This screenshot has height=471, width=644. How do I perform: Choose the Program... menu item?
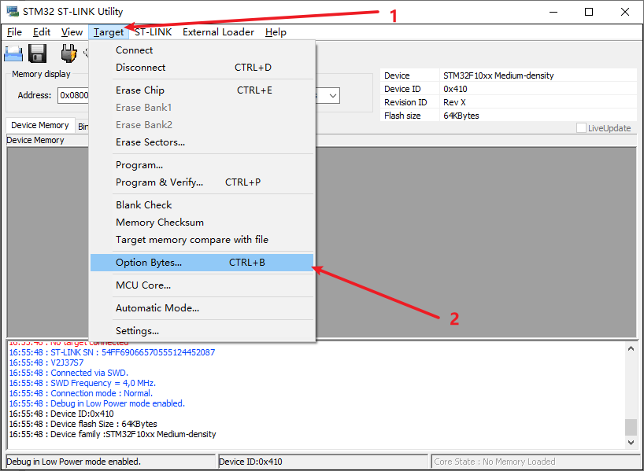pyautogui.click(x=202, y=165)
